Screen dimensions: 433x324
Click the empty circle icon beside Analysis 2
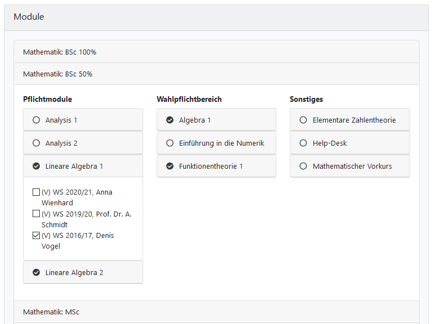pyautogui.click(x=37, y=143)
